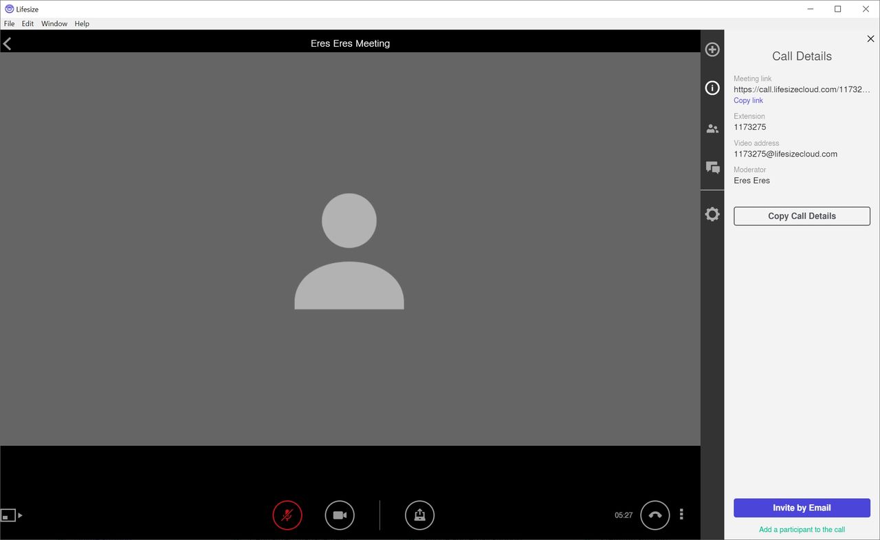The image size is (880, 540).
Task: Click the extension number 1173275
Action: point(749,127)
